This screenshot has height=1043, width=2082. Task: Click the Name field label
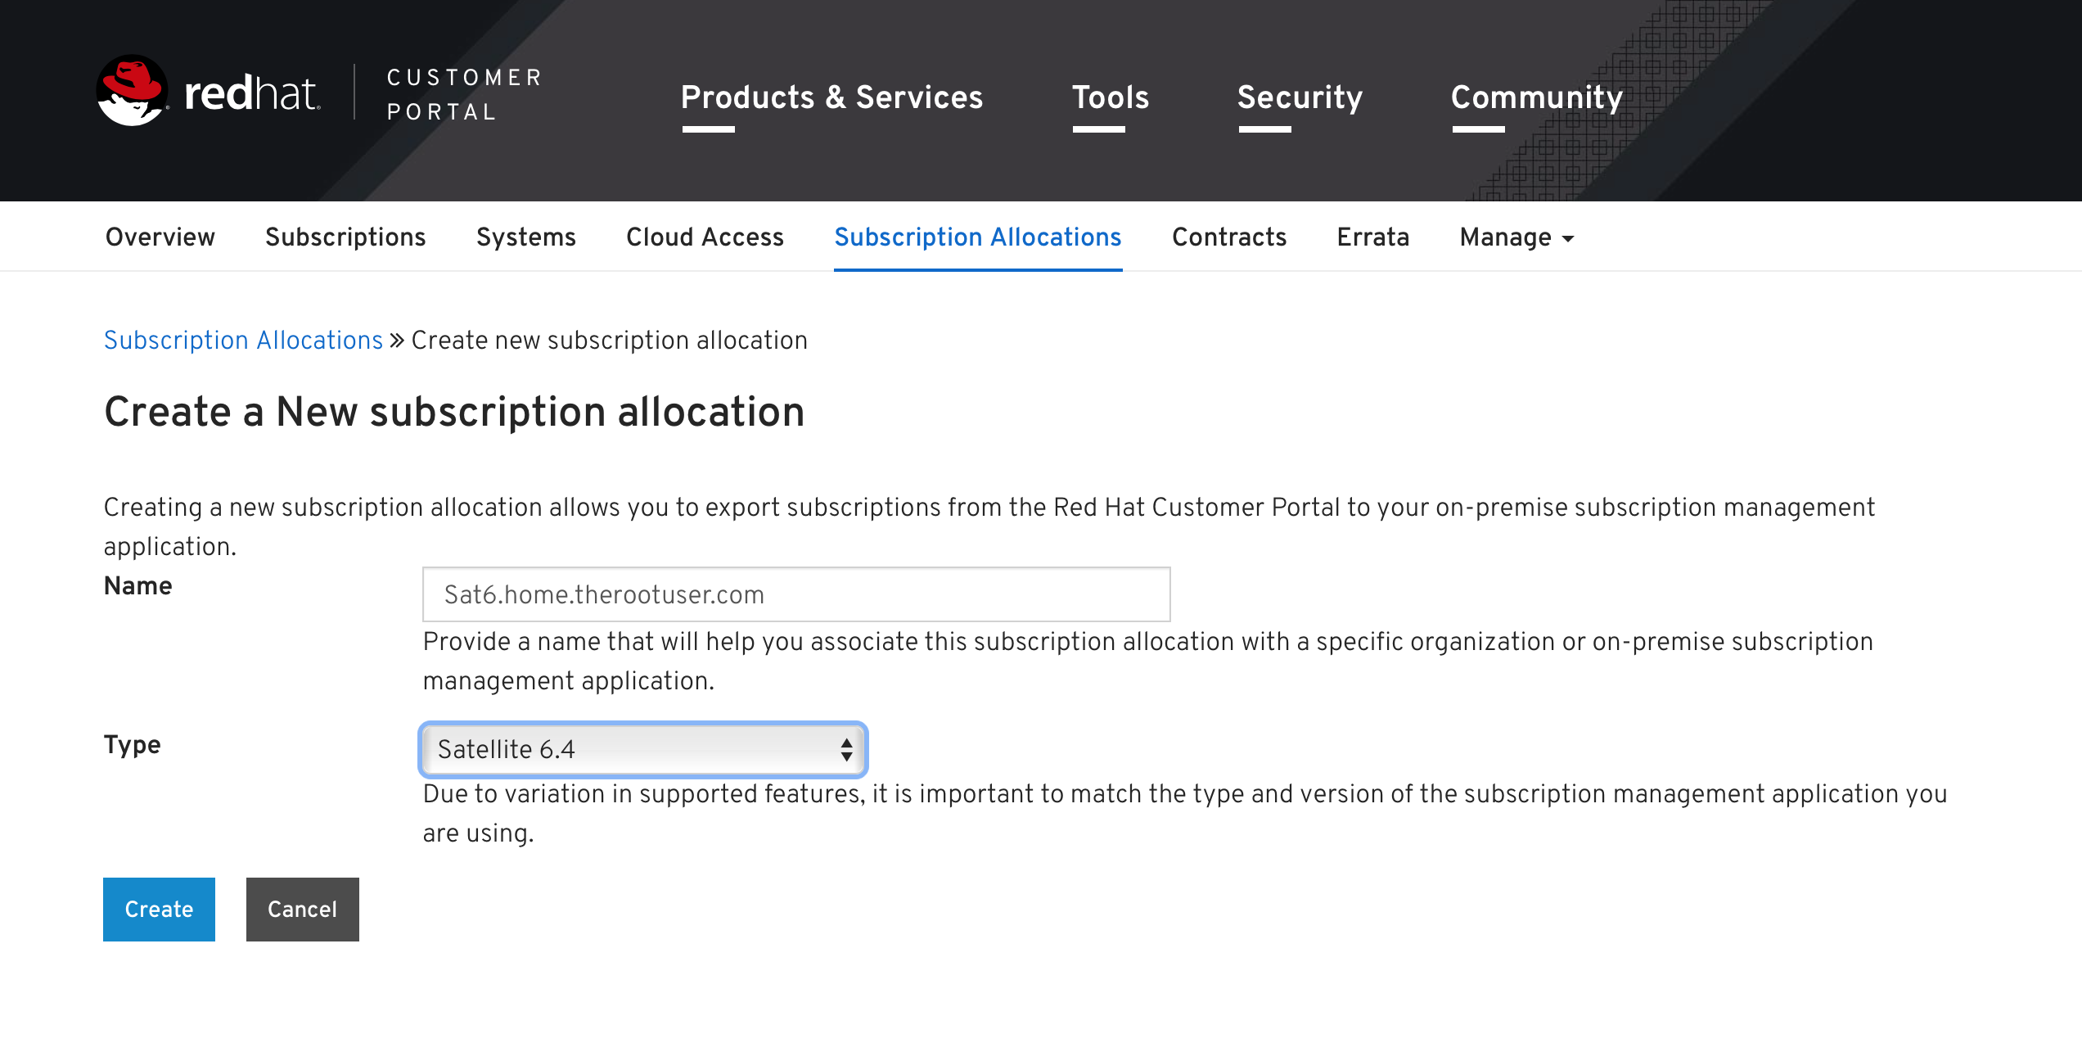point(138,586)
